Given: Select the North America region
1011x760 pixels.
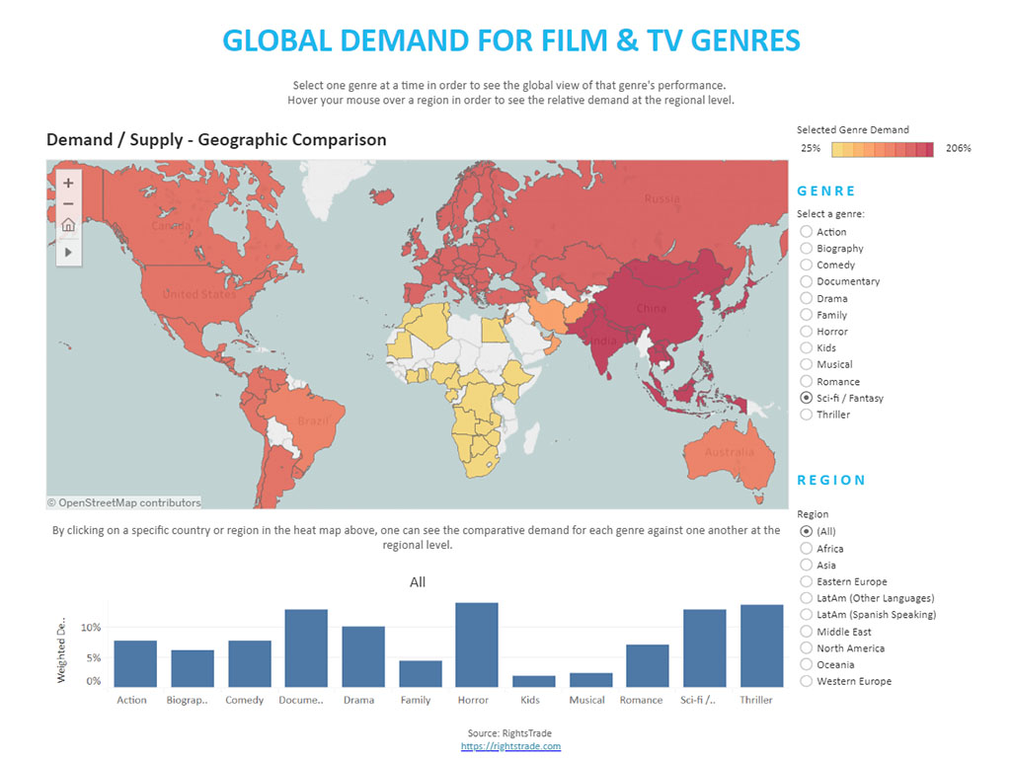Looking at the screenshot, I should pos(807,648).
